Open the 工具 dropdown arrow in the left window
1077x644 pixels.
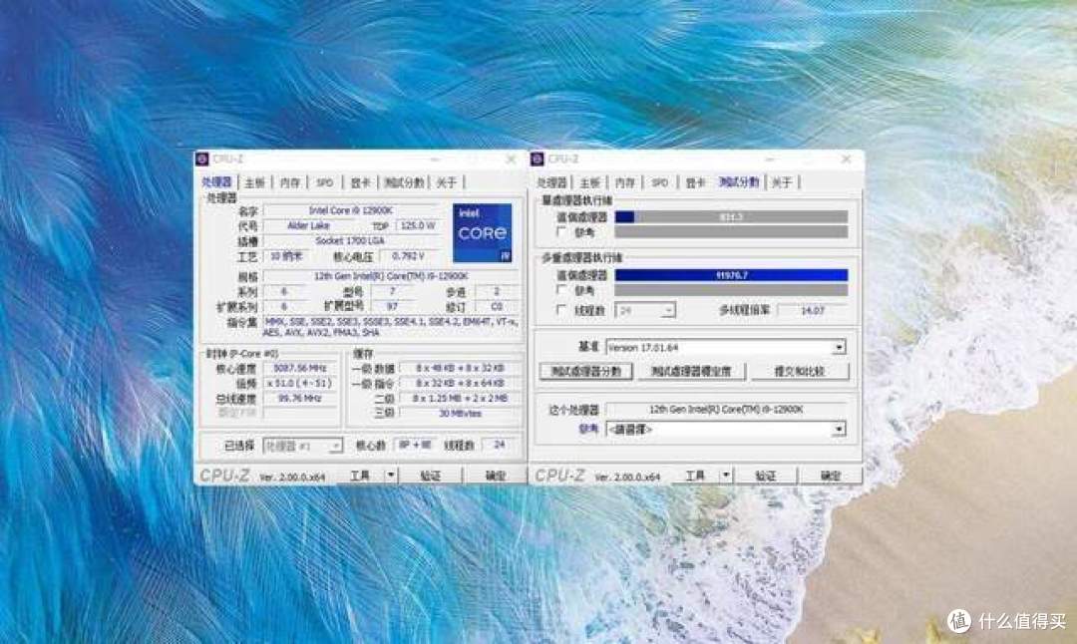coord(390,476)
